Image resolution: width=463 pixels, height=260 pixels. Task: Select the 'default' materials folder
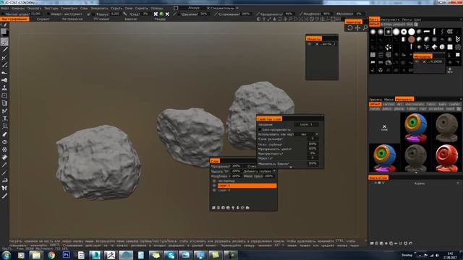click(375, 104)
